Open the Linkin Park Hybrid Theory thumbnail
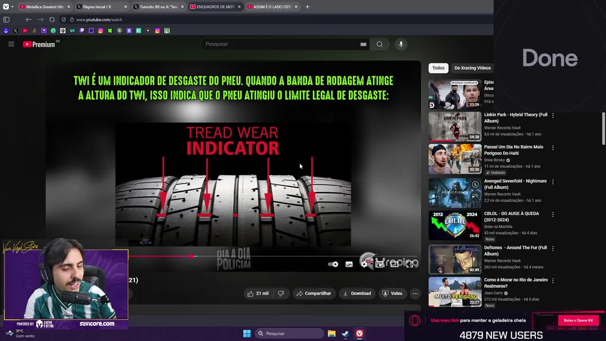The height and width of the screenshot is (341, 606). click(454, 126)
